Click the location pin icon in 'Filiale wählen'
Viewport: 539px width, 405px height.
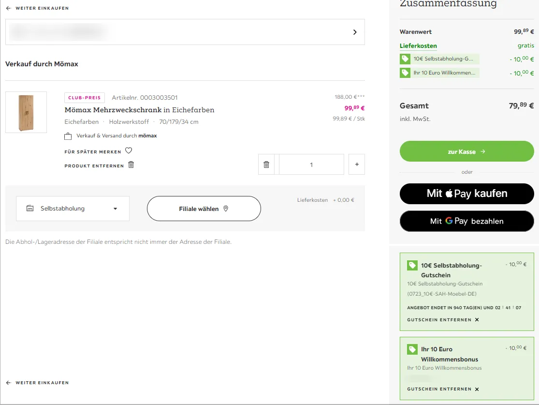click(226, 209)
